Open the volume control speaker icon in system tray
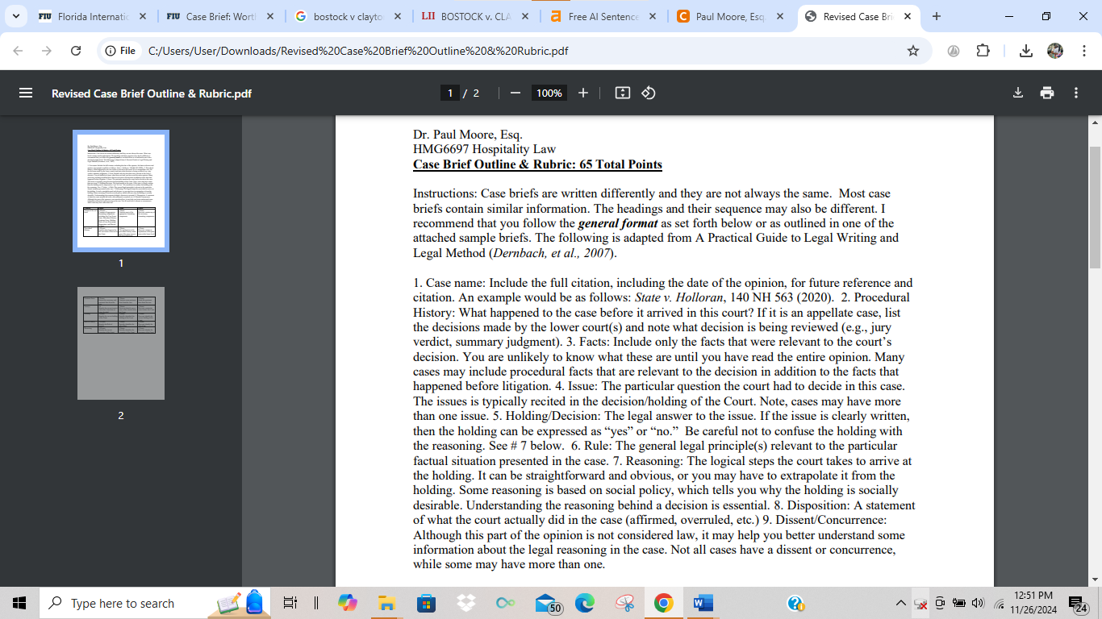Viewport: 1102px width, 619px height. [977, 603]
